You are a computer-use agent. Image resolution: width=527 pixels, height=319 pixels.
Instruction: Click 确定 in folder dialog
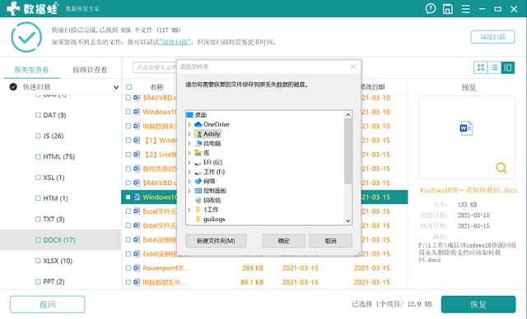283,241
